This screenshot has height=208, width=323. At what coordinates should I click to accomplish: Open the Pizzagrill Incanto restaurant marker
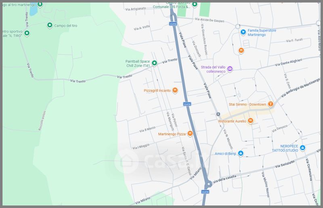(175, 90)
